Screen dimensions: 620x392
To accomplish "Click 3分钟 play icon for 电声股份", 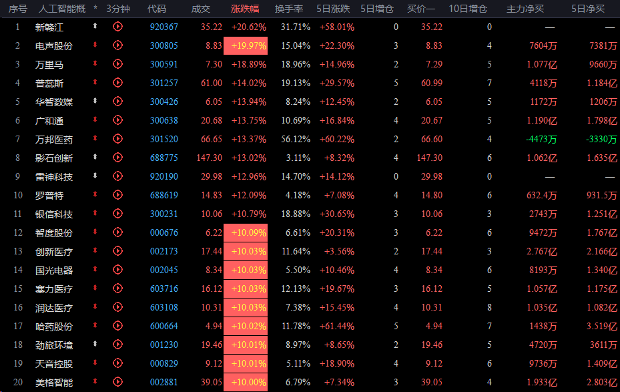I will [x=118, y=45].
